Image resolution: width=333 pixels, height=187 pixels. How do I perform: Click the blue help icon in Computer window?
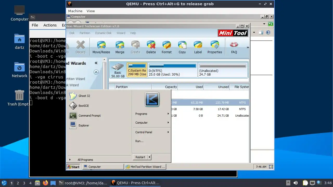[268, 32]
